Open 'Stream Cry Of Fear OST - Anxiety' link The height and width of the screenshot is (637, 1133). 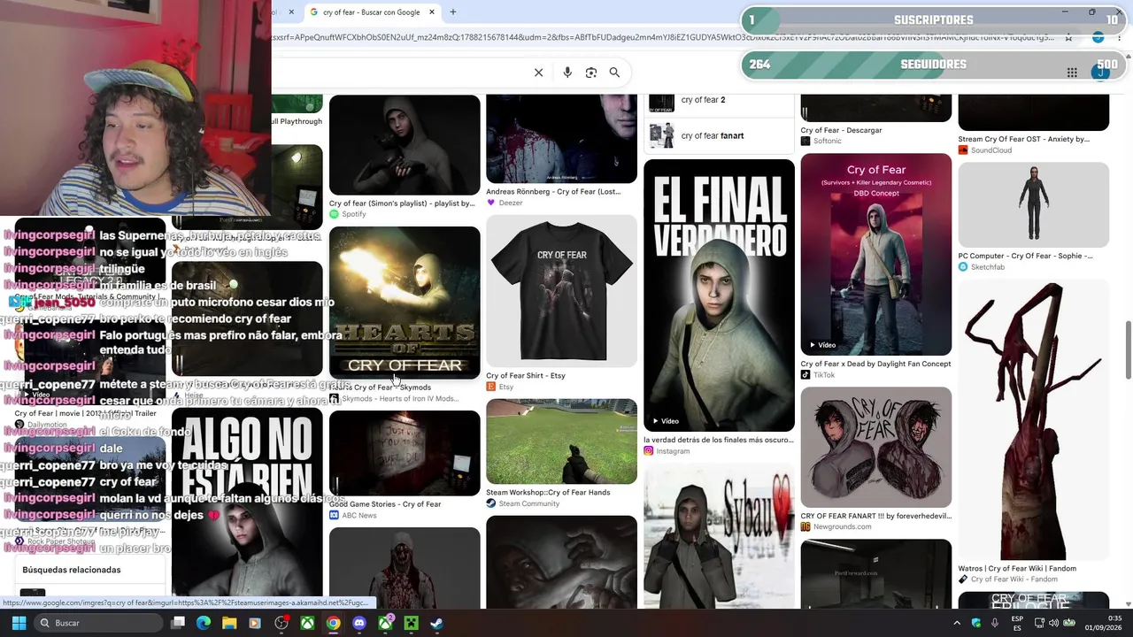click(1024, 139)
